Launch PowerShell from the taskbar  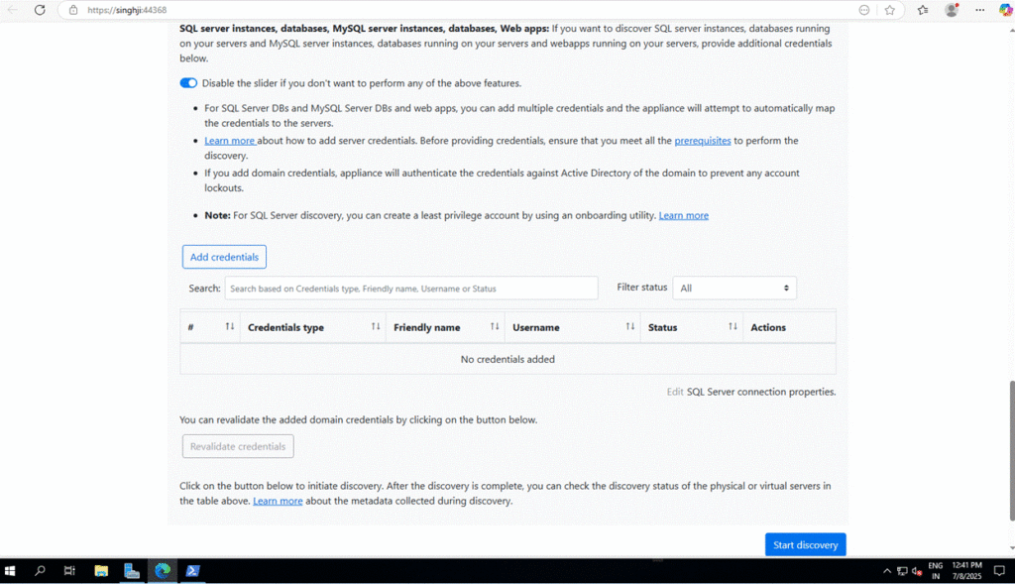[x=193, y=571]
